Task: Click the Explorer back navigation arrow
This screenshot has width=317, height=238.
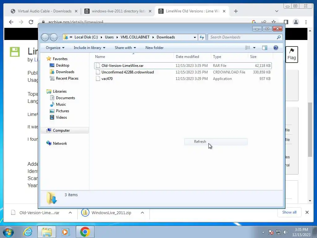Action: pos(45,37)
